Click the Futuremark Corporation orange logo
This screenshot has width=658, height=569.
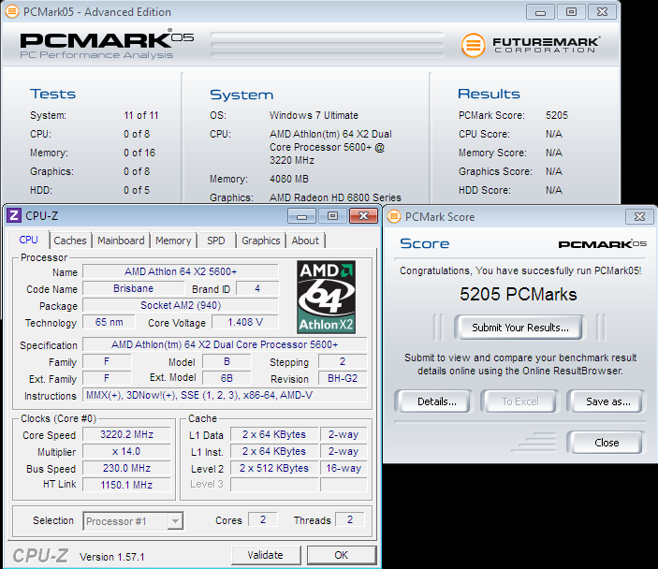pos(473,45)
